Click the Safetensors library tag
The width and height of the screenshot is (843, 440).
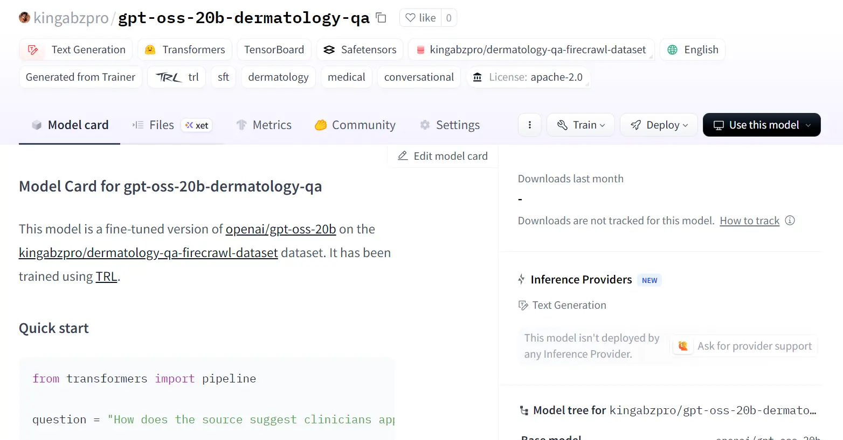[360, 50]
